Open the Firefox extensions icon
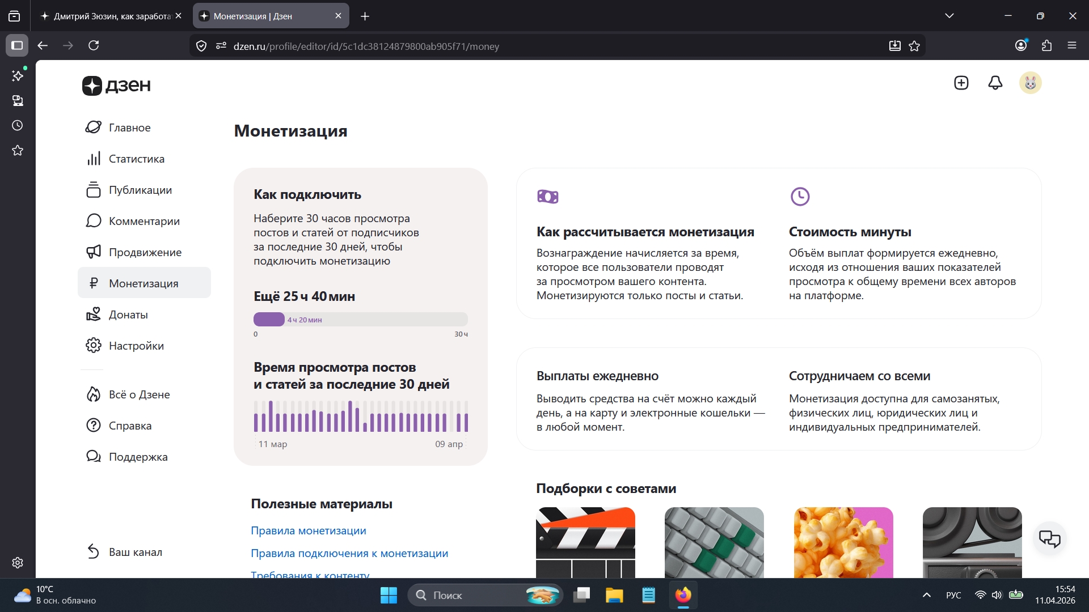Image resolution: width=1089 pixels, height=612 pixels. click(x=1046, y=46)
